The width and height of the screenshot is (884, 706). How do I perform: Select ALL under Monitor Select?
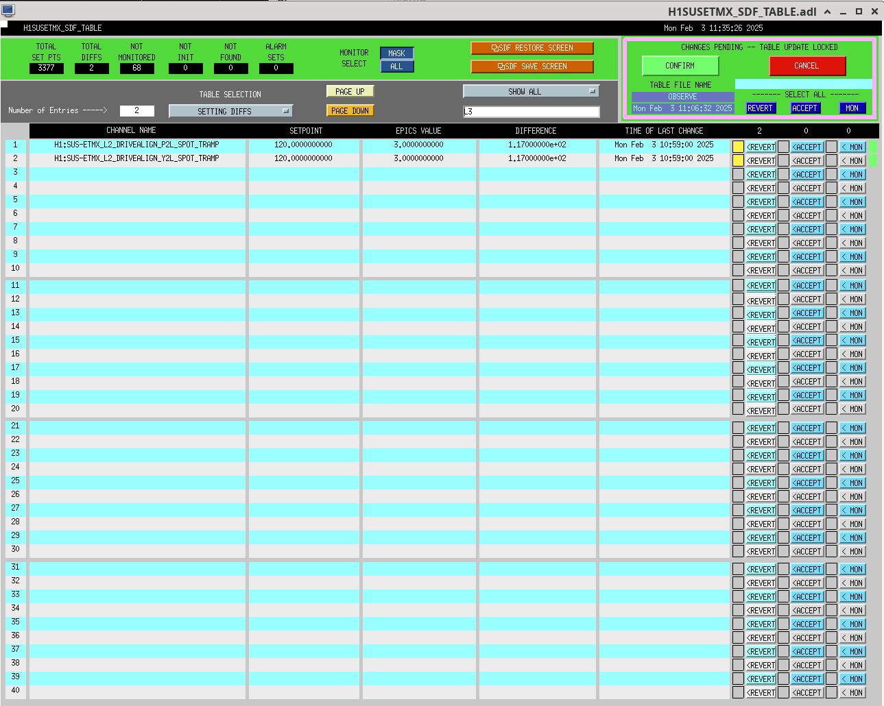(397, 66)
